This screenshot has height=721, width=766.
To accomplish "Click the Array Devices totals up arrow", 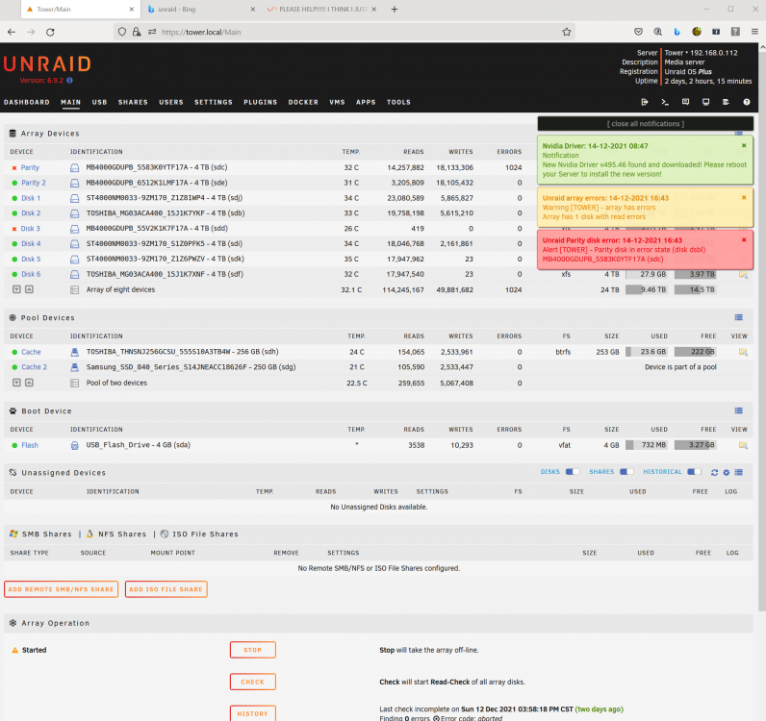I will pos(29,289).
